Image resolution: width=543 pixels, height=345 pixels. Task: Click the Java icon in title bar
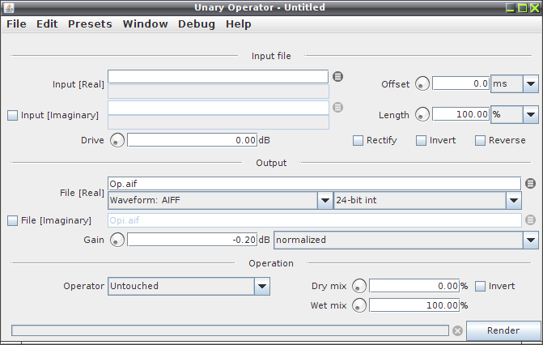tap(9, 7)
